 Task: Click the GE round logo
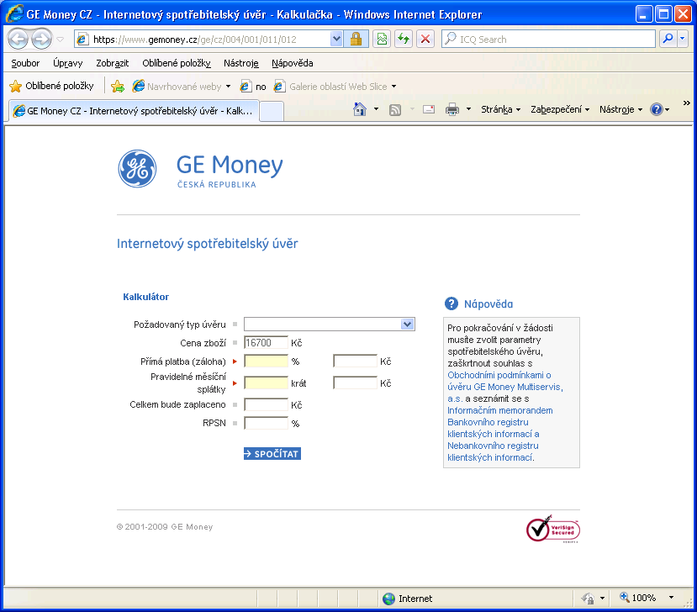point(137,169)
